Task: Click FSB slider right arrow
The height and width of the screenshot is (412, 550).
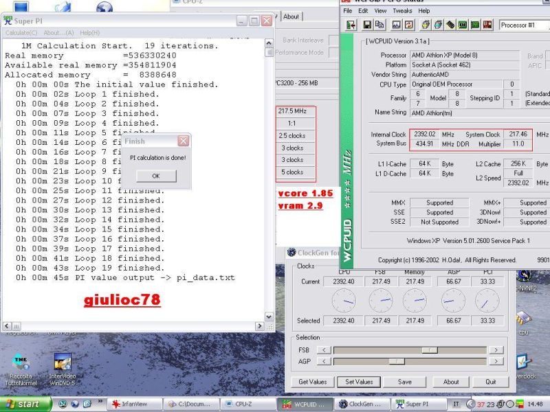Action: [496, 350]
